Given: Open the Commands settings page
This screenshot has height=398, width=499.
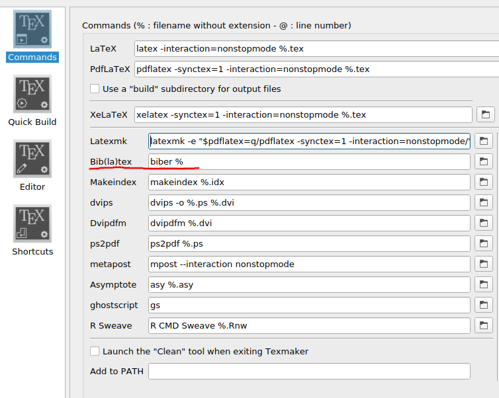Looking at the screenshot, I should tap(32, 36).
